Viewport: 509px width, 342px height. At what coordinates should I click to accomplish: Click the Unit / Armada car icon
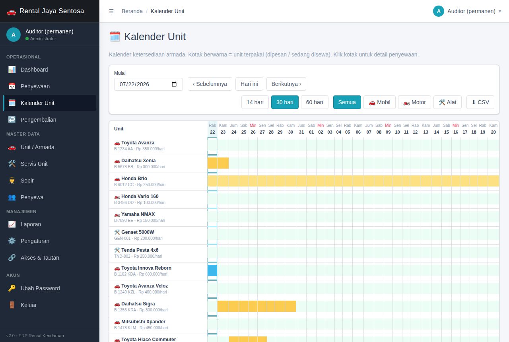coord(12,147)
